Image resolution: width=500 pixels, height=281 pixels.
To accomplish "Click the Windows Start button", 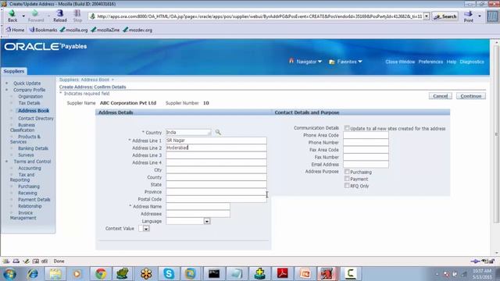I will coord(9,274).
